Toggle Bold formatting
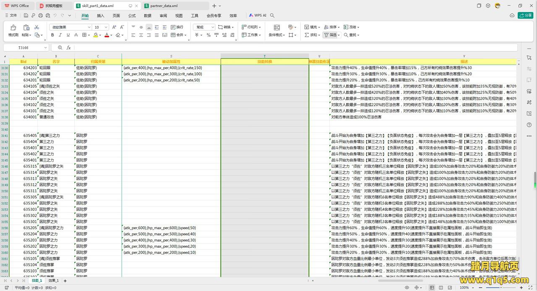The width and height of the screenshot is (537, 291). 52,35
